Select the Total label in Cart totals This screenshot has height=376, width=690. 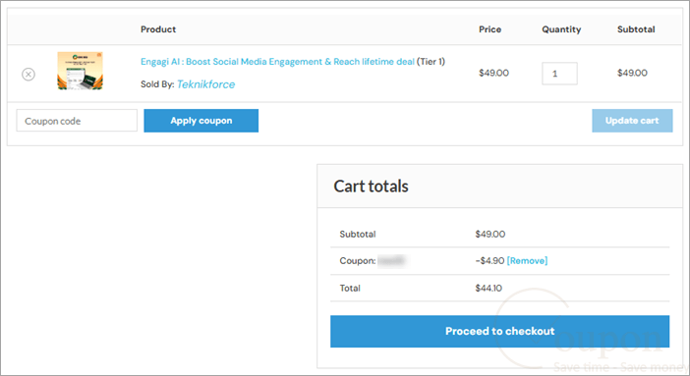click(350, 288)
